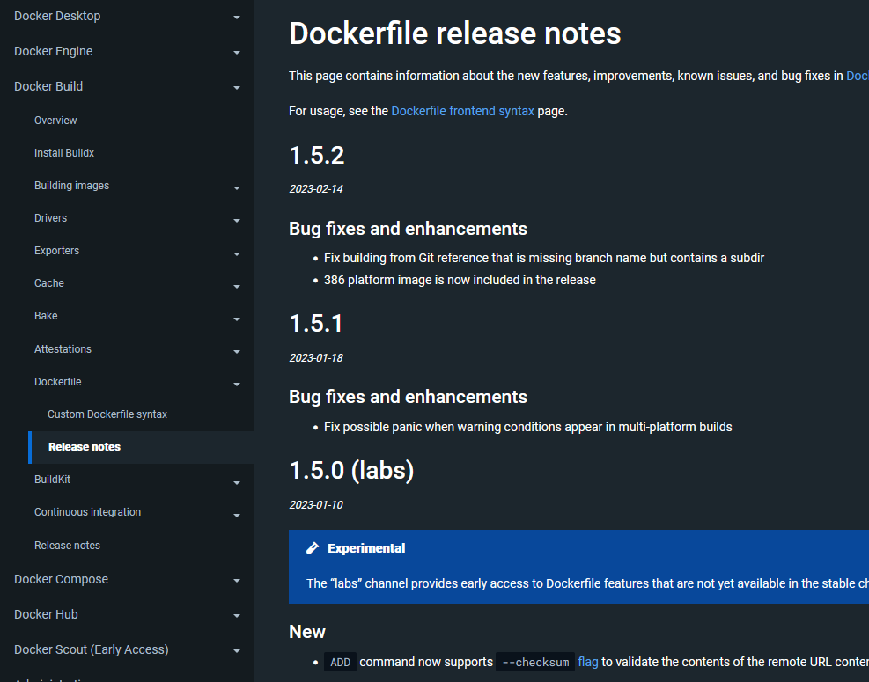Collapse the Docker Build section arrow
Viewport: 869px width, 682px height.
(237, 87)
